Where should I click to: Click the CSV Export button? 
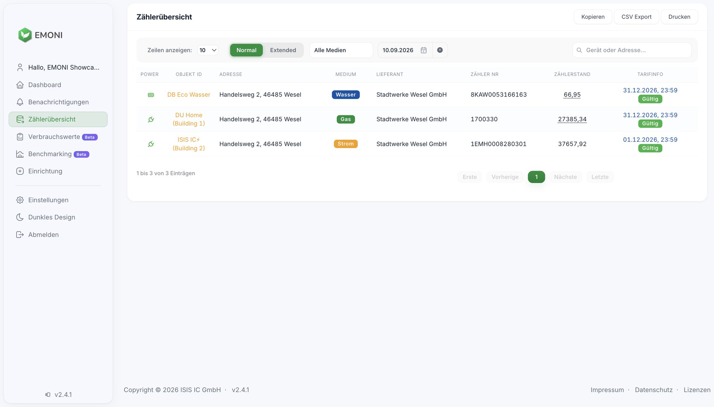(x=637, y=17)
